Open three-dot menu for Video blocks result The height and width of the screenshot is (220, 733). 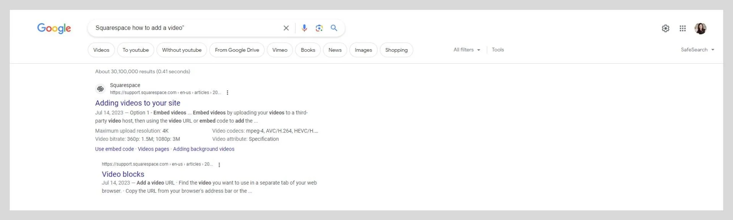(219, 165)
